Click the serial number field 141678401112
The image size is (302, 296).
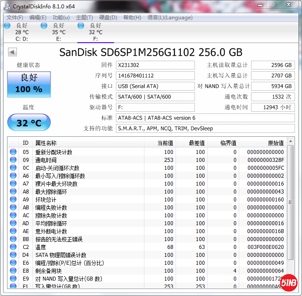155,76
